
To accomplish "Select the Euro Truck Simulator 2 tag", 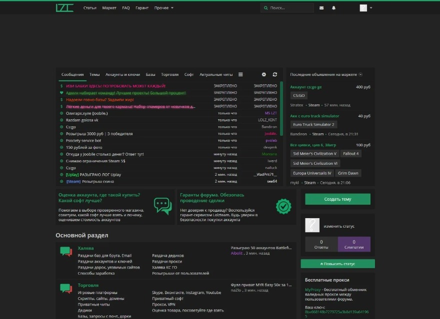I will [x=314, y=124].
